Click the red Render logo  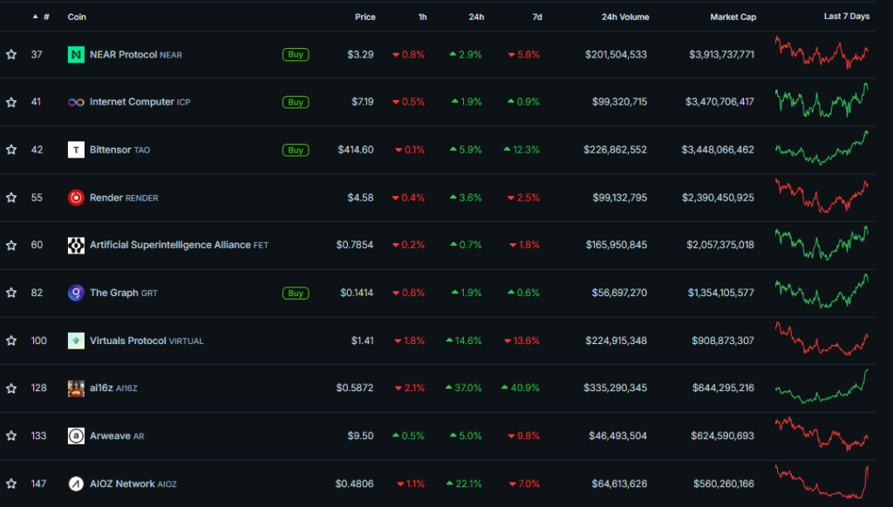pos(76,198)
